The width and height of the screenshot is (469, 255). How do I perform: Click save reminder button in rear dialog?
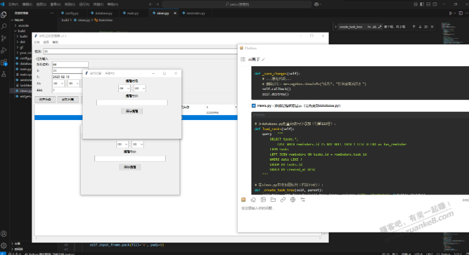[130, 167]
